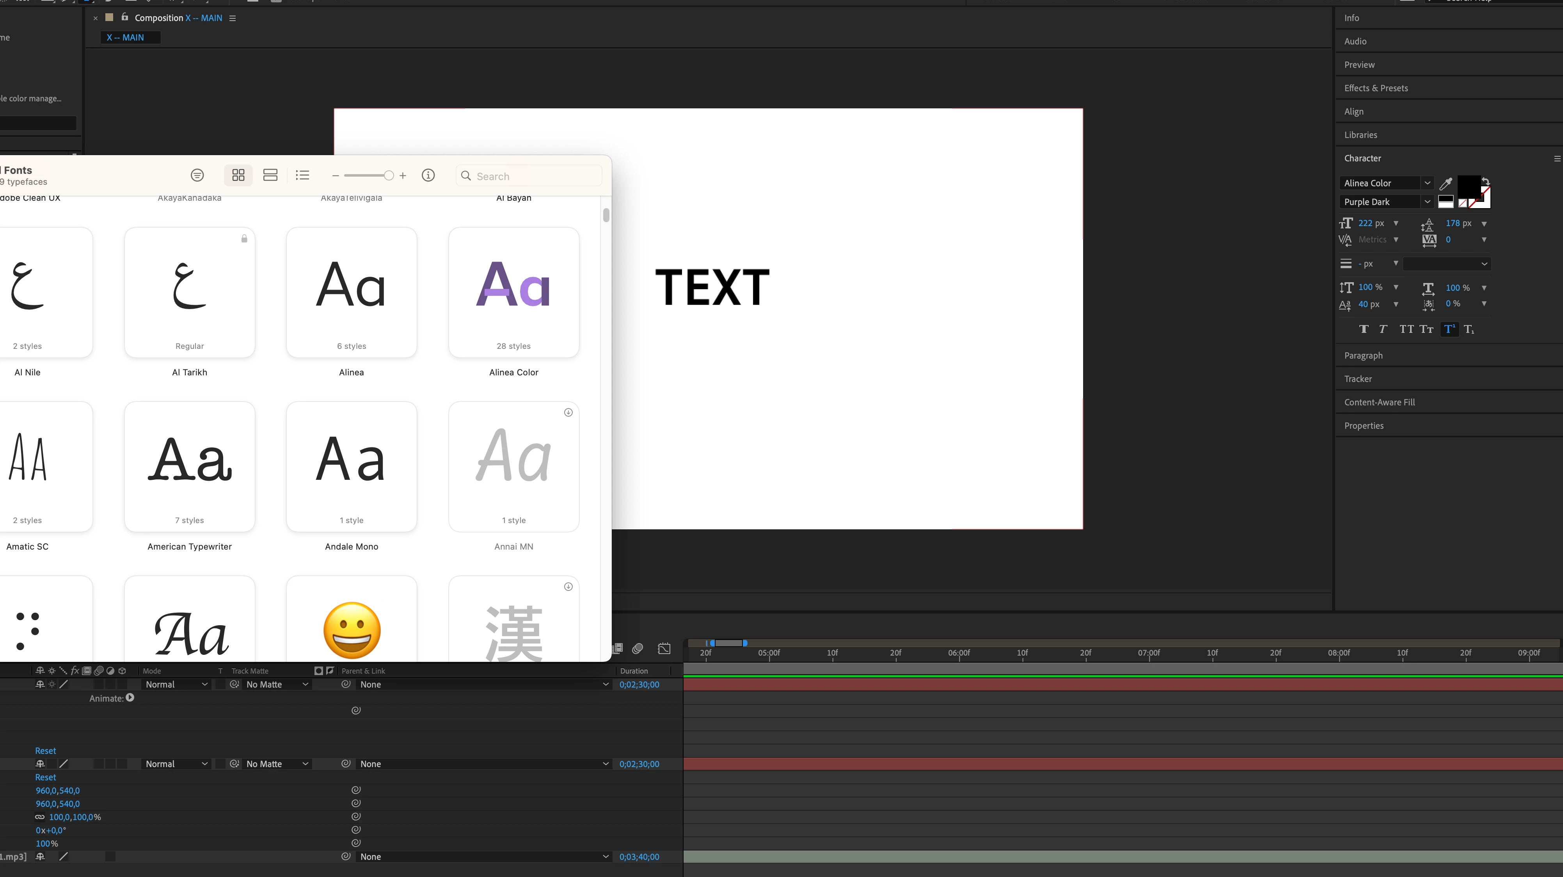Switch to the X -- MAIN composition tab

[x=126, y=37]
